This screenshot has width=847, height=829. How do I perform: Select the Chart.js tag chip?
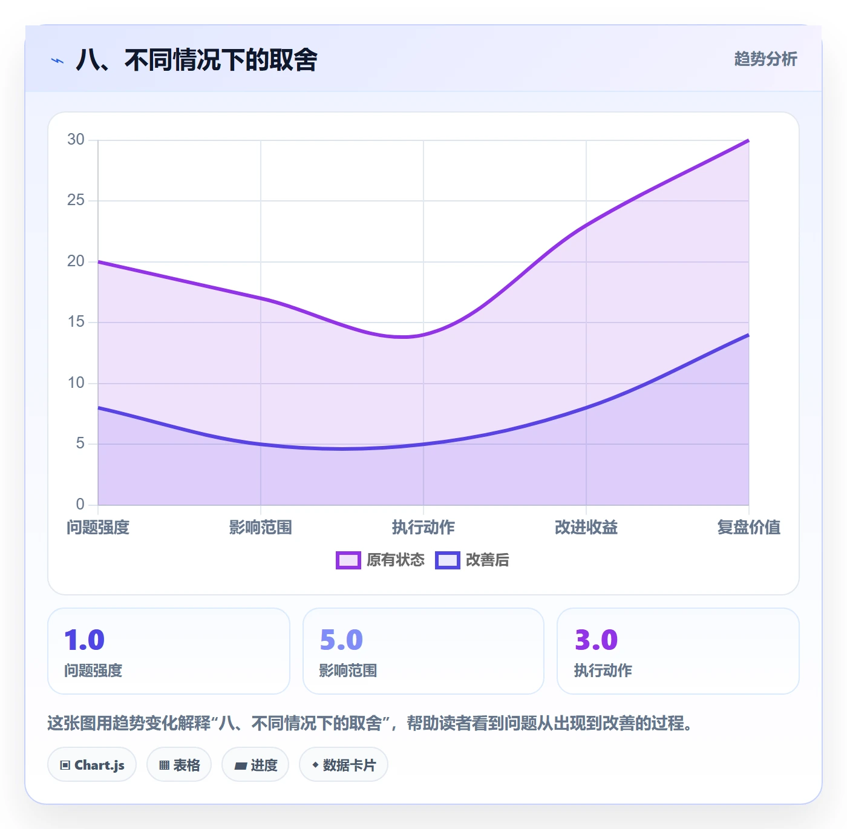click(92, 765)
